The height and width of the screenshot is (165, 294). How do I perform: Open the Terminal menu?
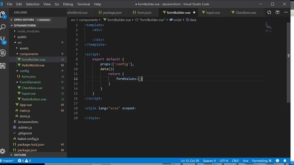[84, 4]
